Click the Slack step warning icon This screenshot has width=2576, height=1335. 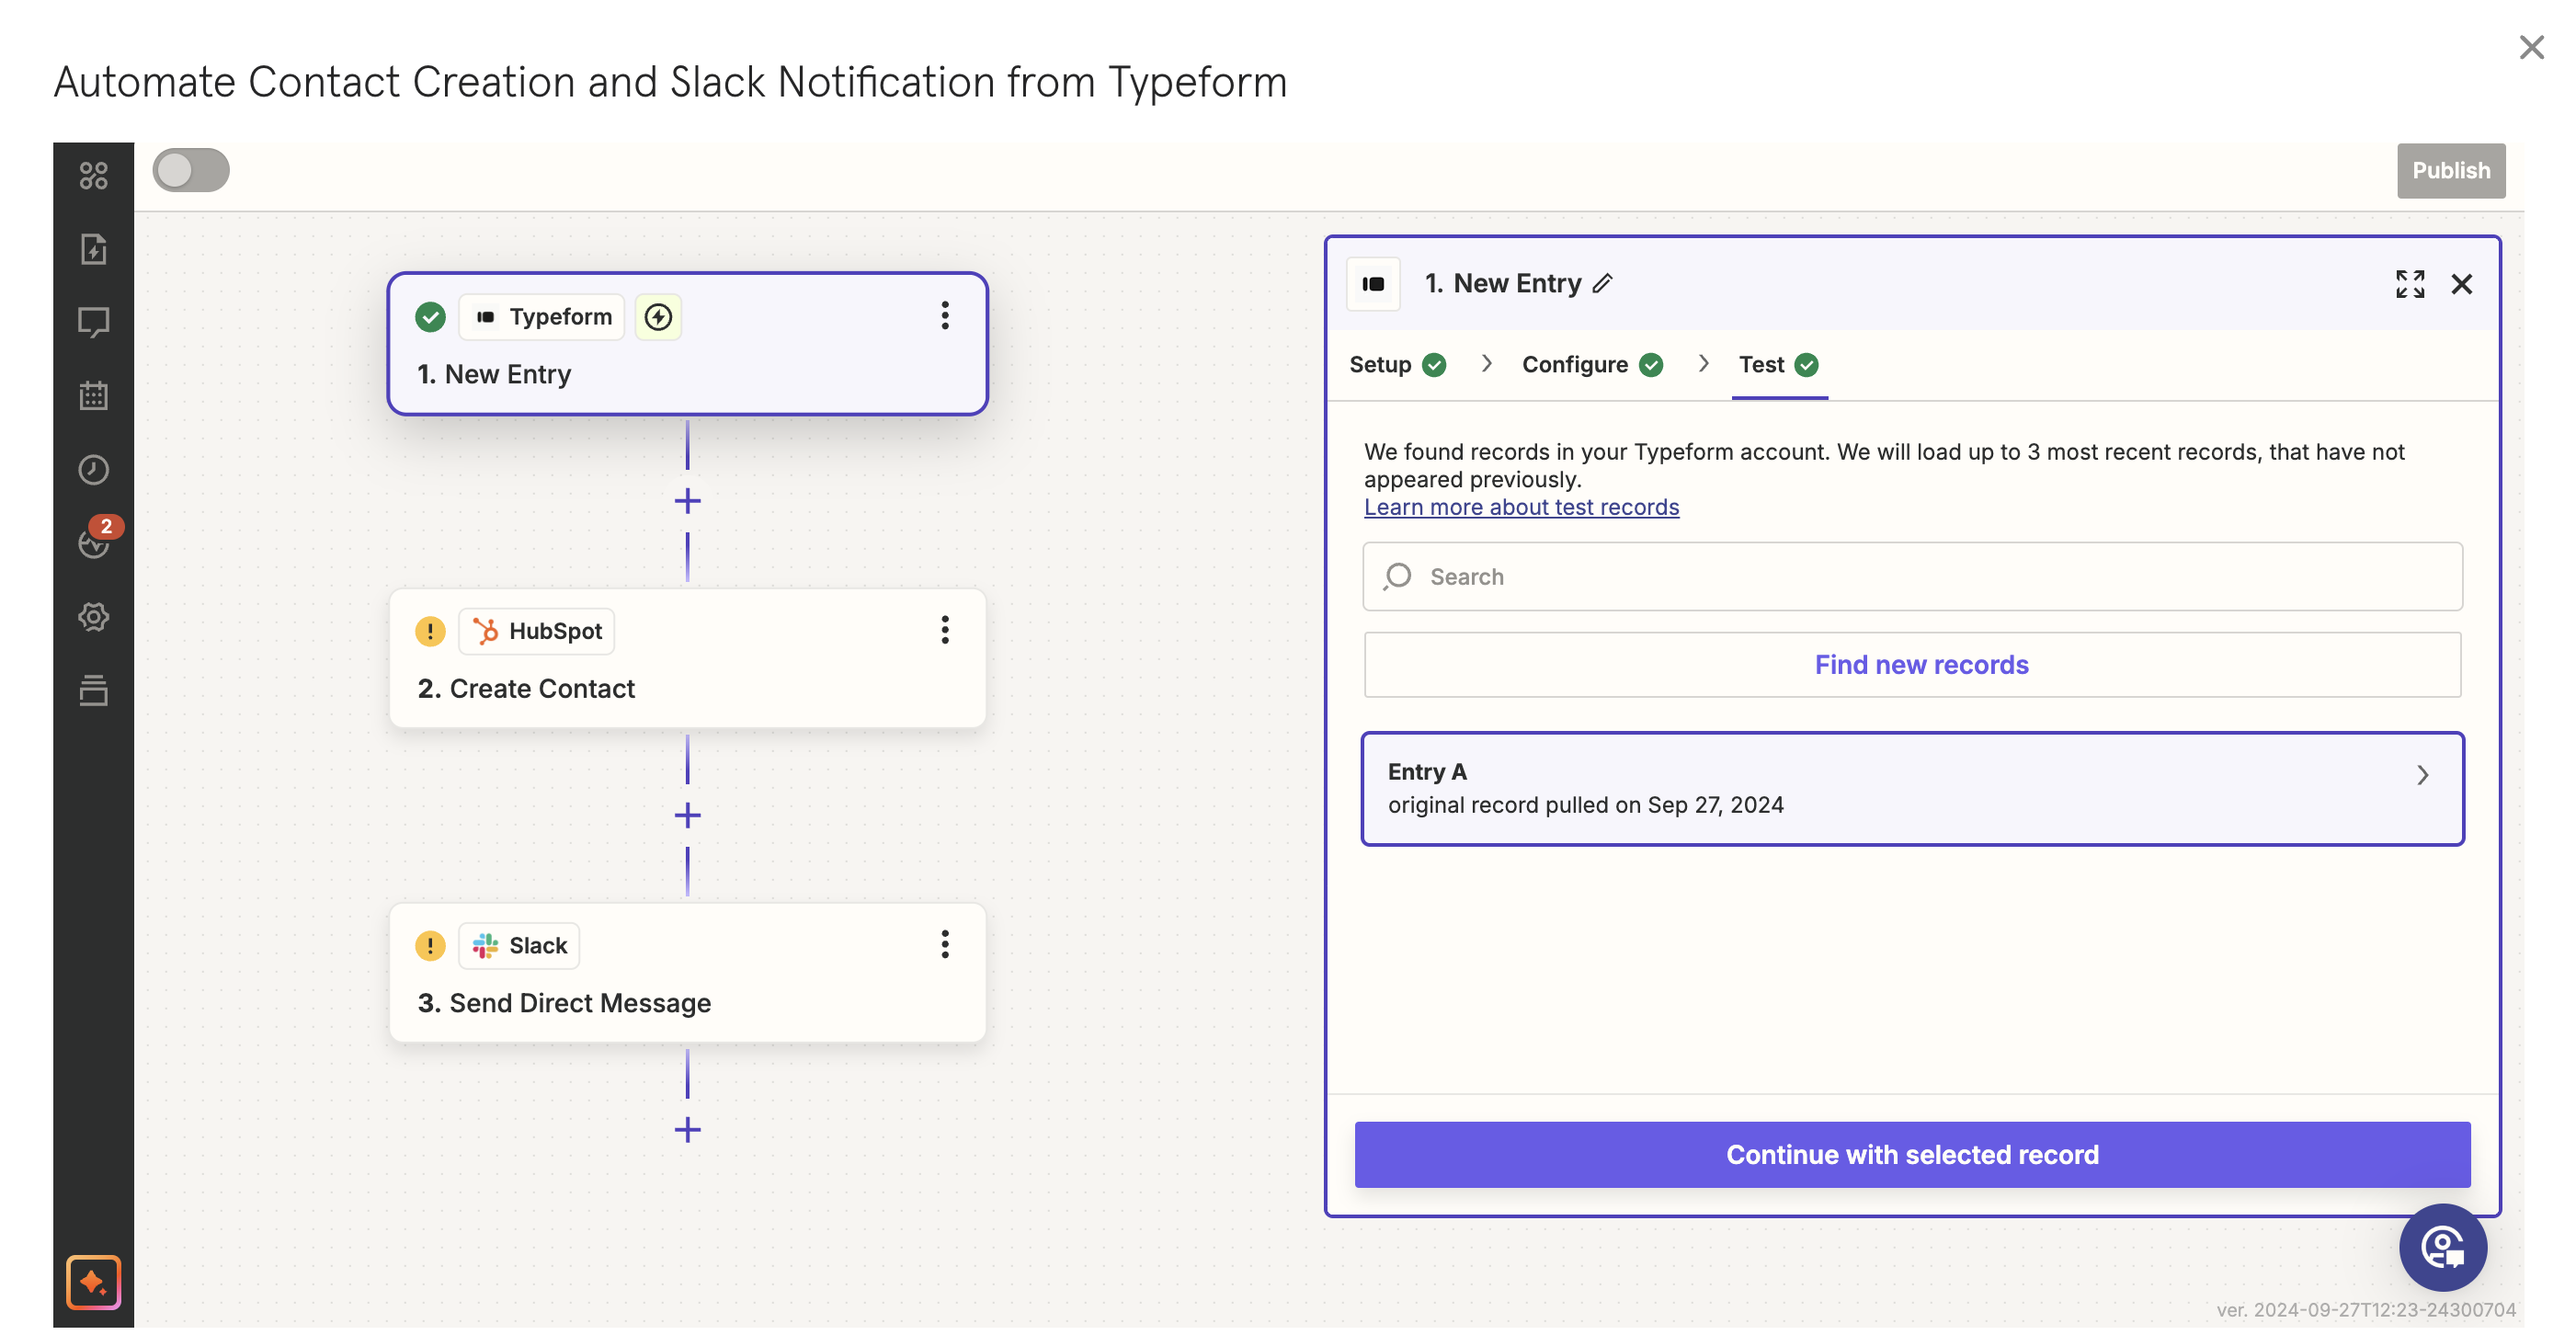[430, 945]
